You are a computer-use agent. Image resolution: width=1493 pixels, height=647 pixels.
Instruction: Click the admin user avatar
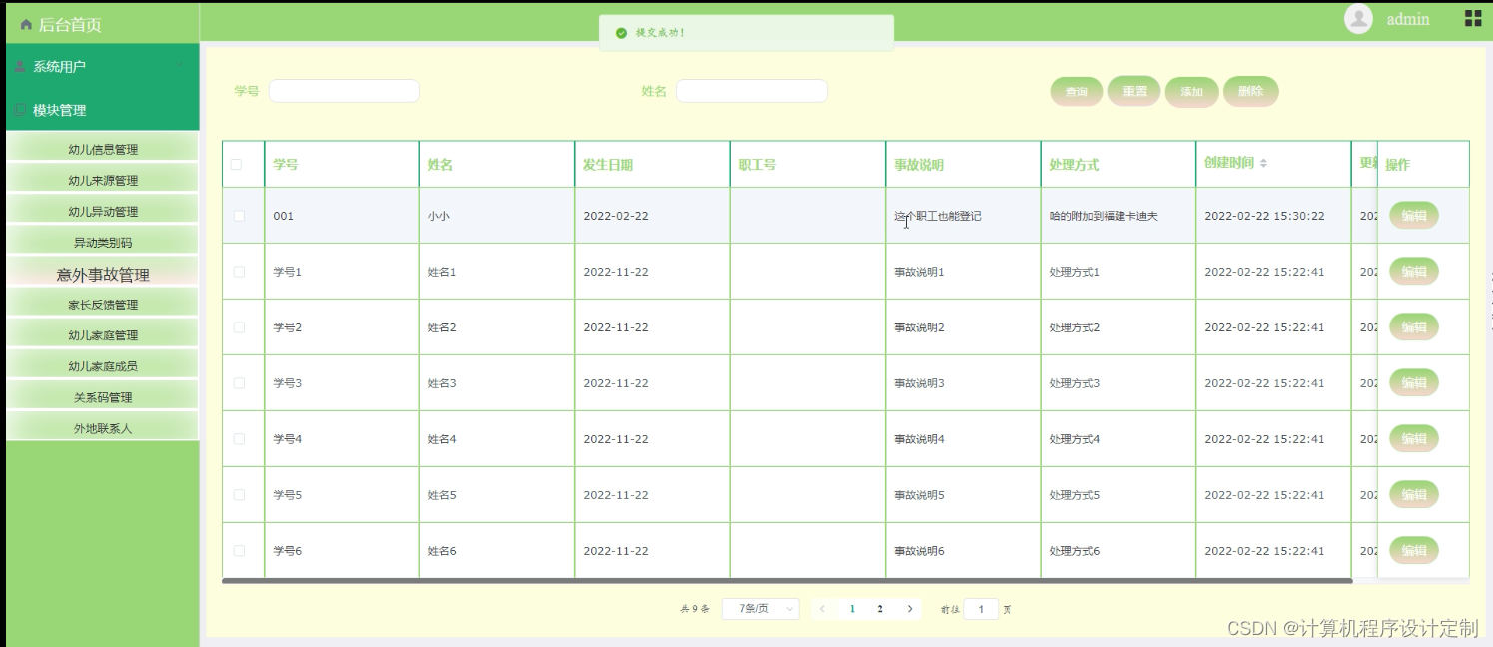point(1358,19)
